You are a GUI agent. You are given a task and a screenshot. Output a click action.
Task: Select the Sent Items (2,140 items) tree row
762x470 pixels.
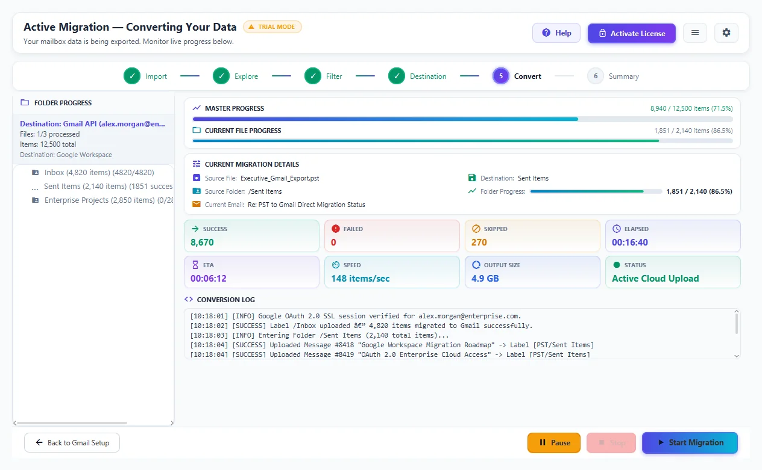click(93, 187)
